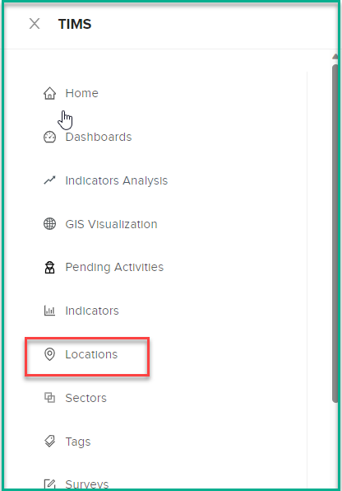Click the Surveys edit icon
Viewport: 342px width, 491px height.
click(x=49, y=484)
